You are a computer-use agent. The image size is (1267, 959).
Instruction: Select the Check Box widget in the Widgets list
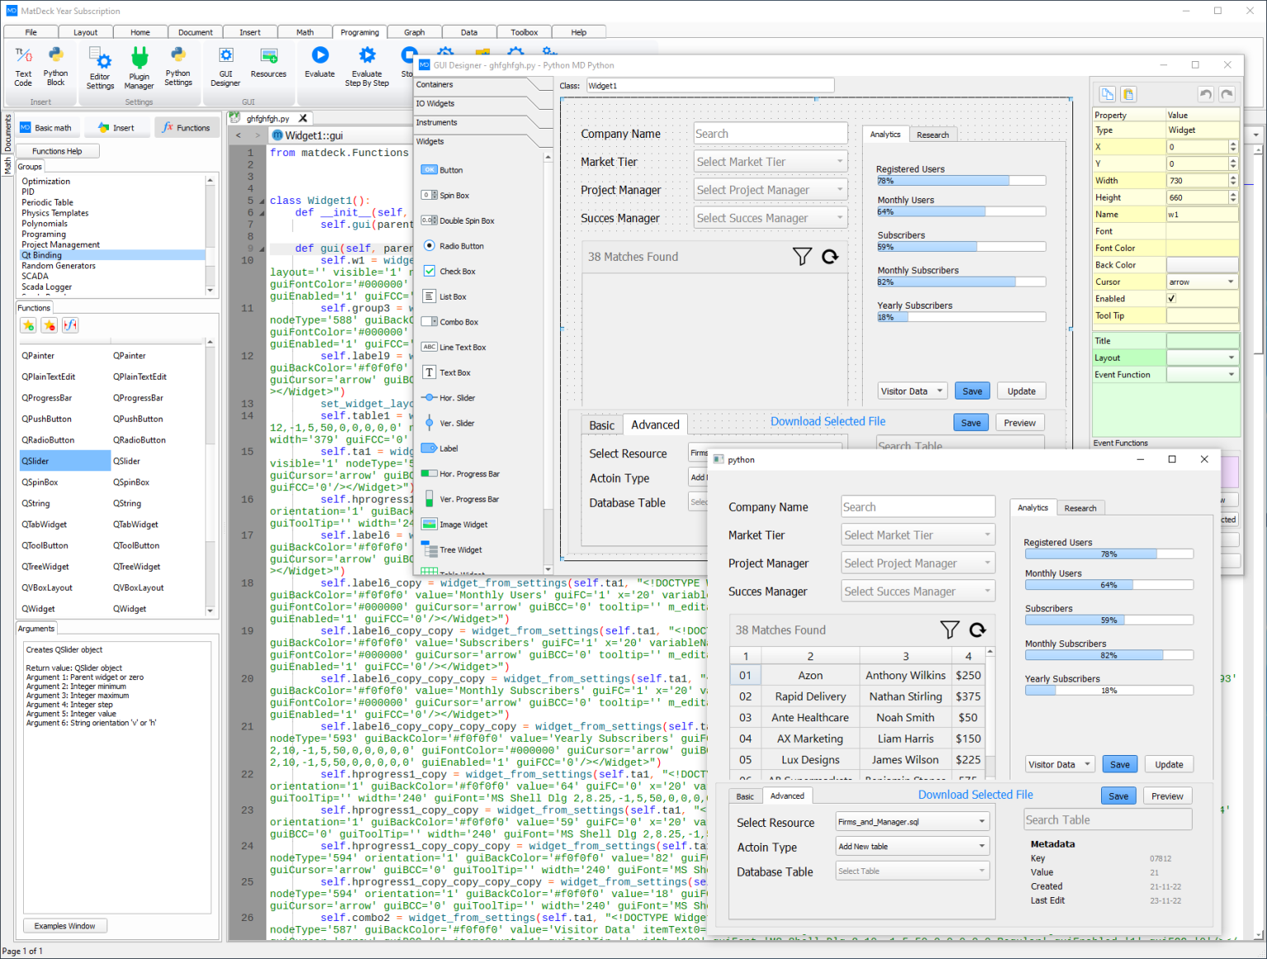click(451, 271)
